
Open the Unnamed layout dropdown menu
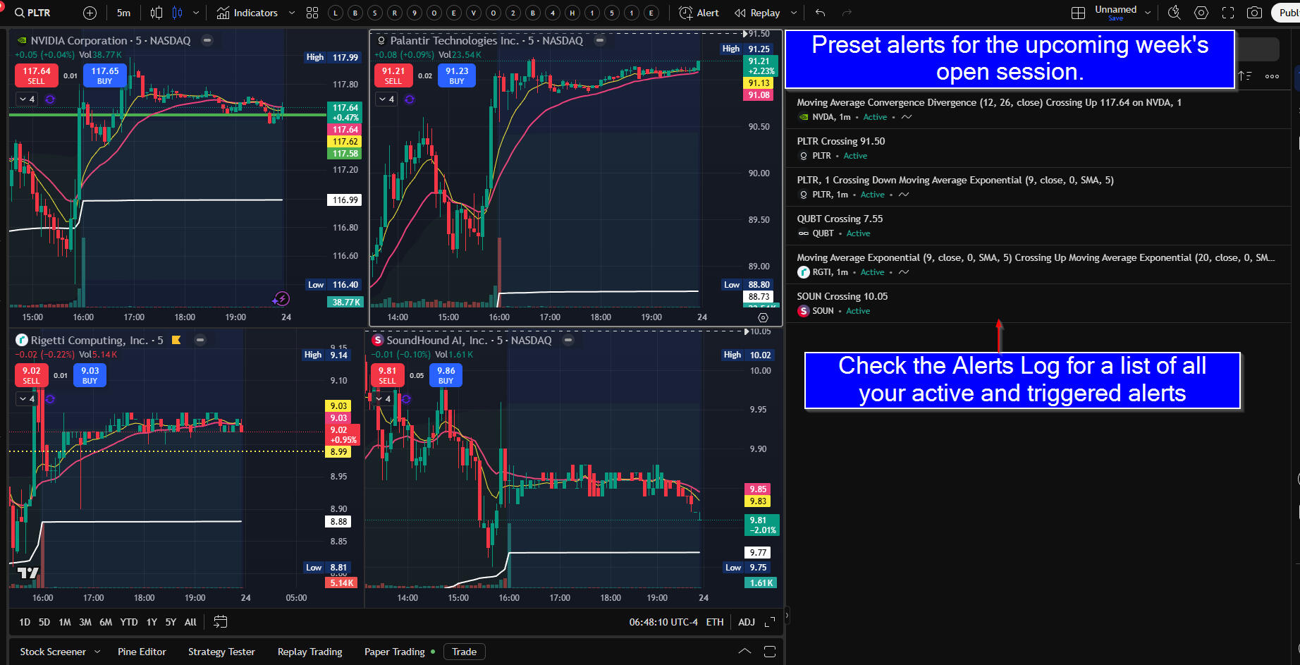pos(1148,13)
